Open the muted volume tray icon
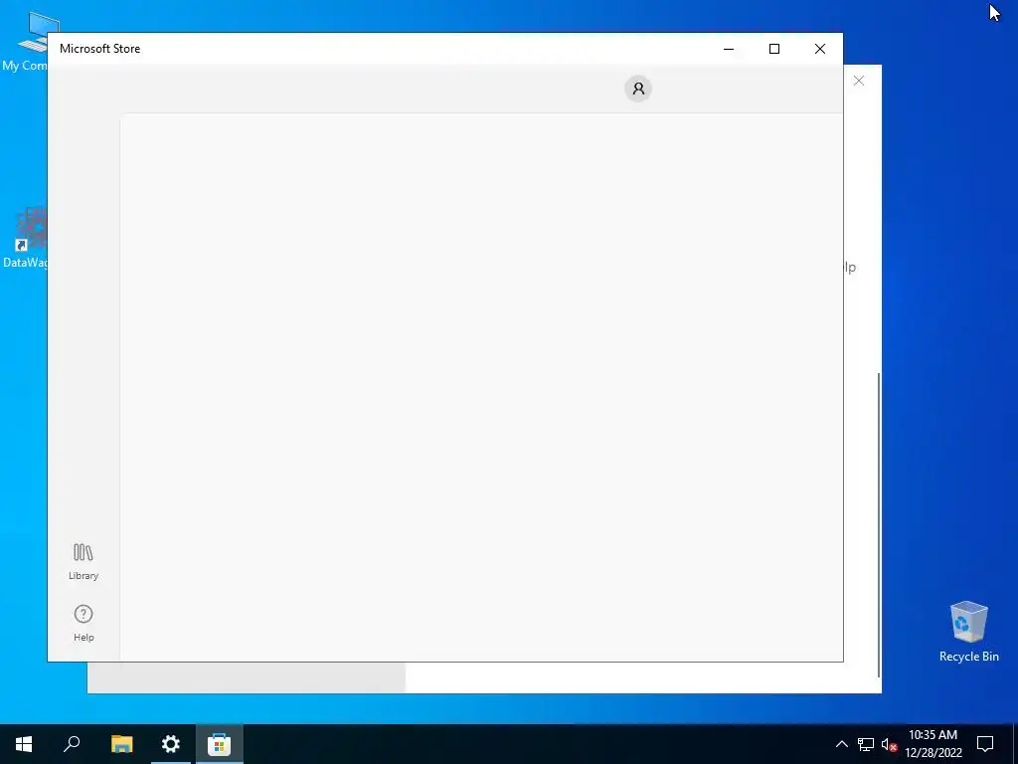Screen dimensions: 1018x764 [889, 744]
